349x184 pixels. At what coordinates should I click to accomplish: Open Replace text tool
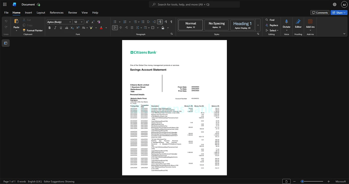[x=272, y=25]
